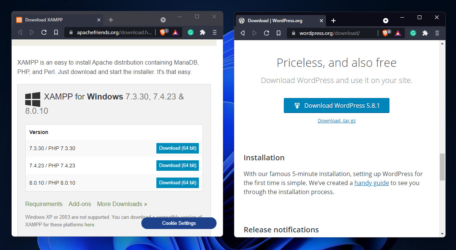Click the Windows logo next to XAMPP heading

click(x=33, y=99)
